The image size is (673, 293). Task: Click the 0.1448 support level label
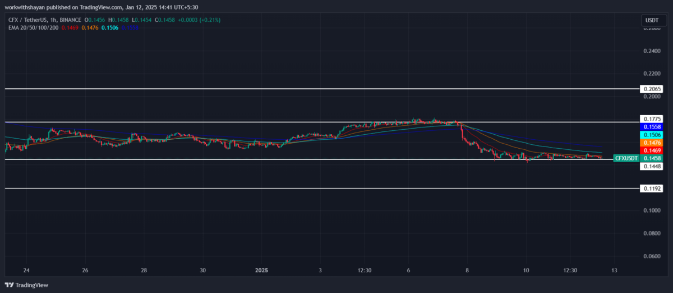[x=652, y=167]
